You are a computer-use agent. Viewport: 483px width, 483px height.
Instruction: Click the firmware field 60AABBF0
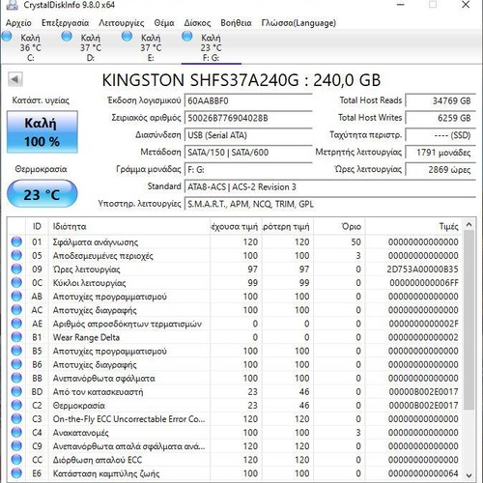pyautogui.click(x=248, y=100)
